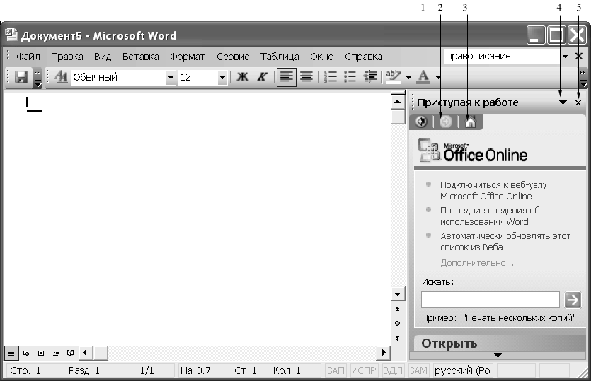
Task: Click task pane Back button
Action: (x=421, y=122)
